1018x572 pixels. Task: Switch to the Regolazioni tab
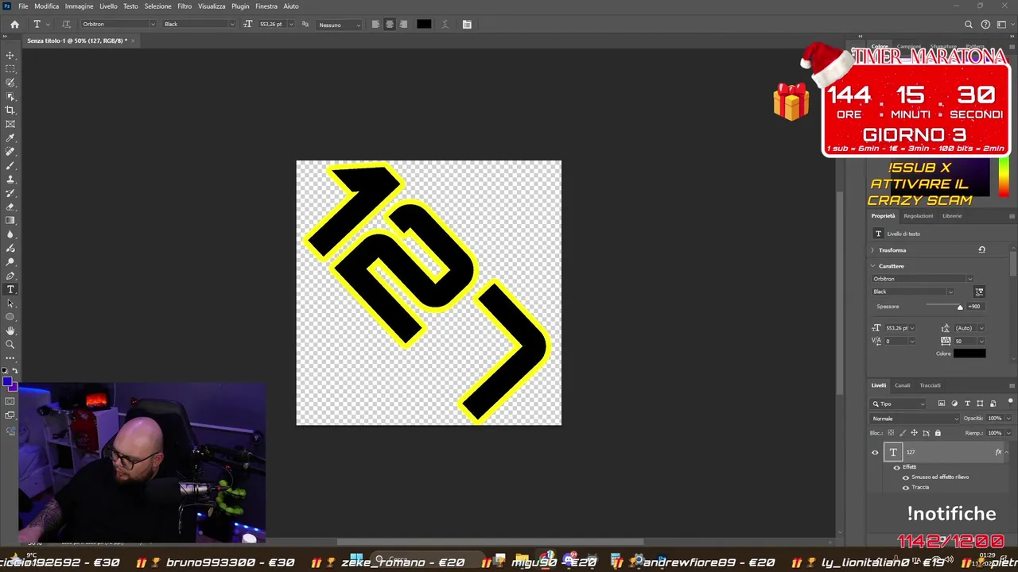[918, 216]
